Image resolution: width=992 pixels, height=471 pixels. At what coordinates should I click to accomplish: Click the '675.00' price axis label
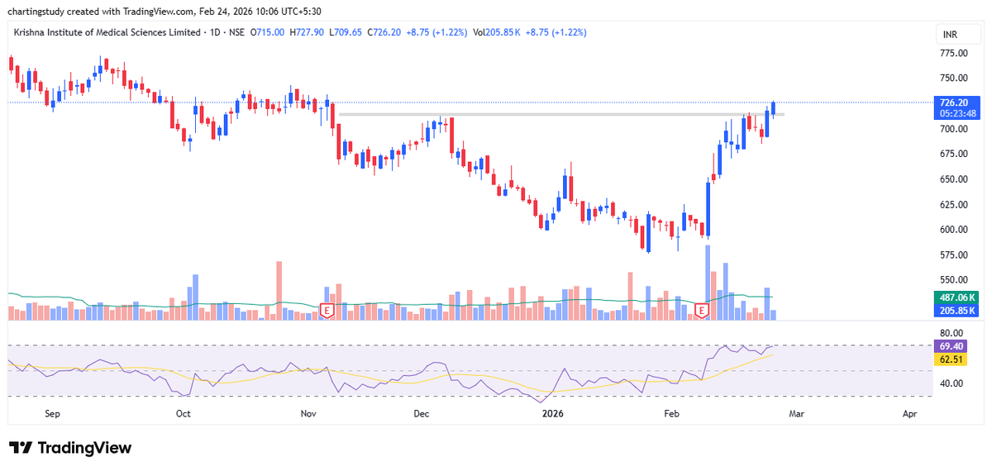click(954, 154)
